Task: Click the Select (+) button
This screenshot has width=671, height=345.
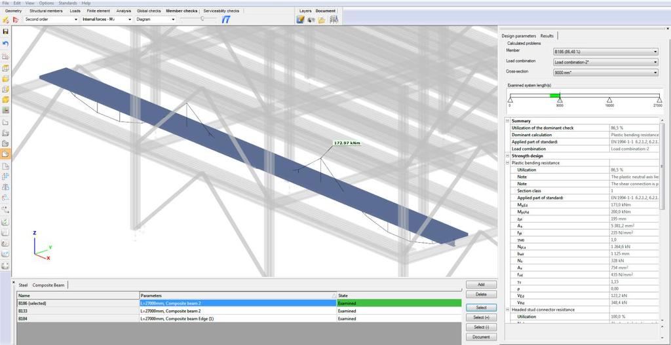Action: tap(481, 318)
